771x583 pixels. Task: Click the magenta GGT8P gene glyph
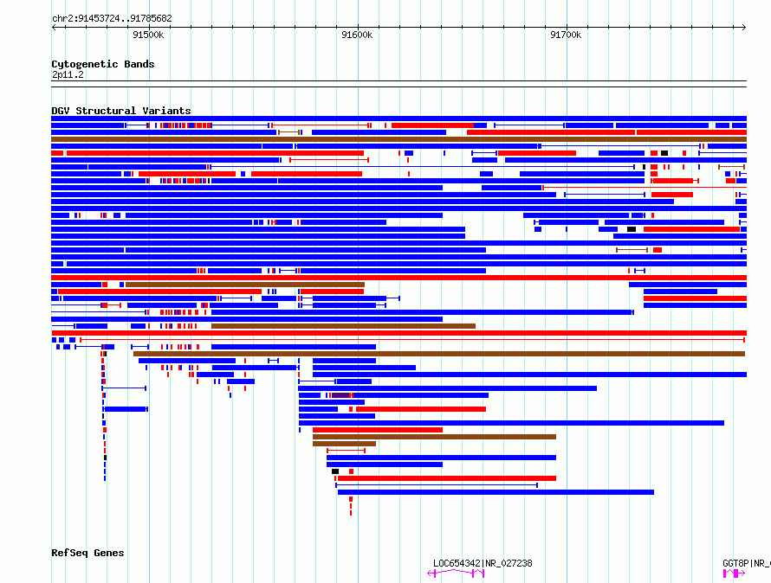pos(734,573)
